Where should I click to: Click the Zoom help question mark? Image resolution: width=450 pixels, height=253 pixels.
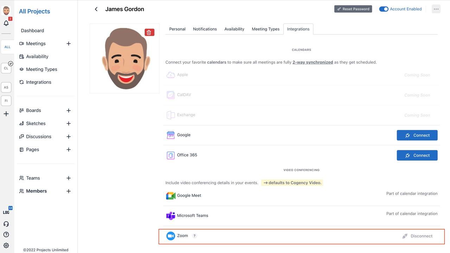click(195, 236)
